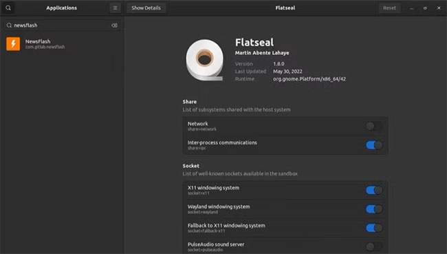Screen dimensions: 447x254
Task: Maximize the Flatseal window
Action: click(425, 8)
